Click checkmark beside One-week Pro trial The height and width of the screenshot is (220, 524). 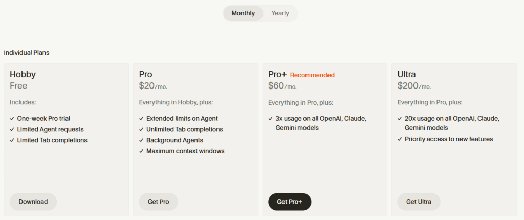(12, 119)
